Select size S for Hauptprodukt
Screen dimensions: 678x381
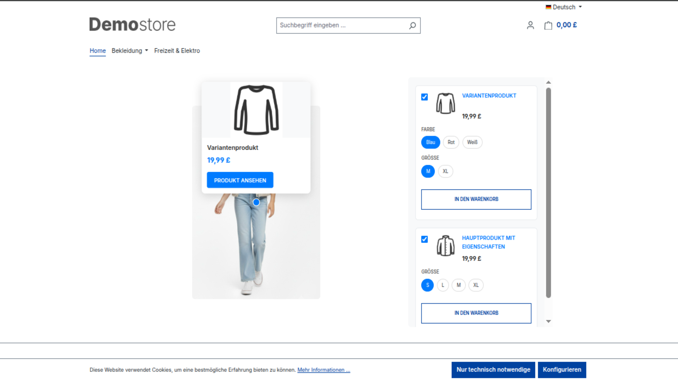tap(427, 285)
